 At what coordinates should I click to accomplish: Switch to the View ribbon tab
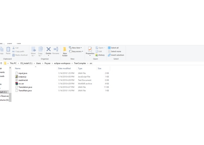click(19, 43)
